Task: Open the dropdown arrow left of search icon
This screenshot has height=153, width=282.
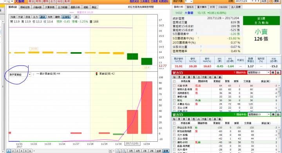Action: (5, 1)
